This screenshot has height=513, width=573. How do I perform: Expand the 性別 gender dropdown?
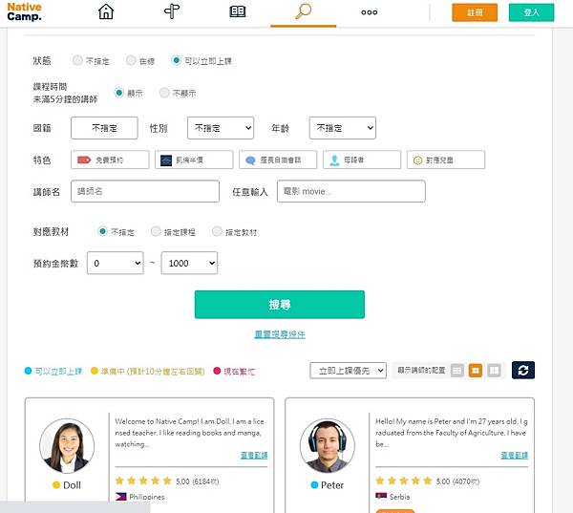[221, 128]
